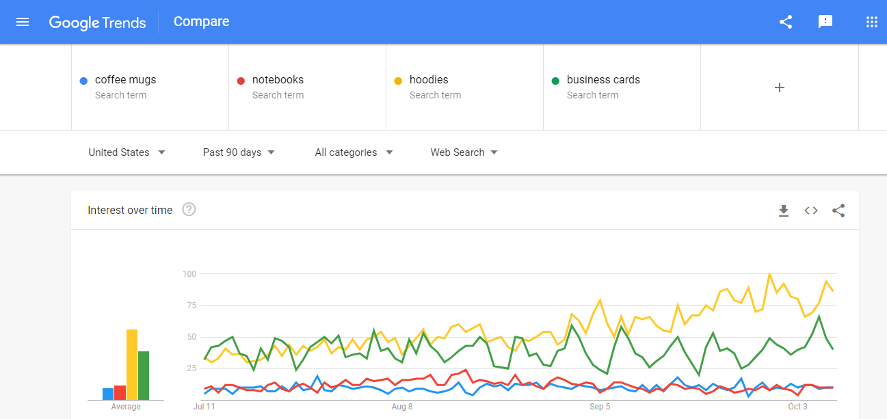The height and width of the screenshot is (419, 887).
Task: Expand the All categories dropdown
Action: click(354, 152)
